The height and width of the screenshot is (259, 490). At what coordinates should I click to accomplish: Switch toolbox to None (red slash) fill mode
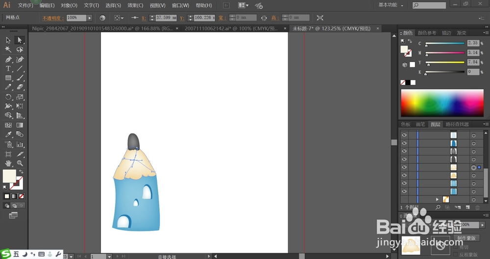pyautogui.click(x=21, y=196)
